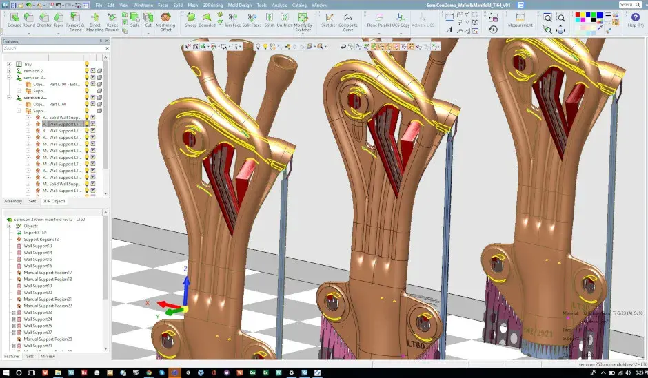
Task: Click the Chamfer tool icon
Action: [45, 19]
